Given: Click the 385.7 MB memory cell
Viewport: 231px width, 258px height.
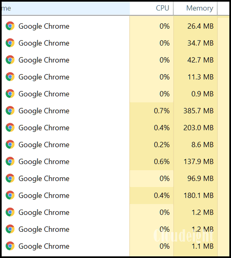Looking at the screenshot, I should click(195, 111).
